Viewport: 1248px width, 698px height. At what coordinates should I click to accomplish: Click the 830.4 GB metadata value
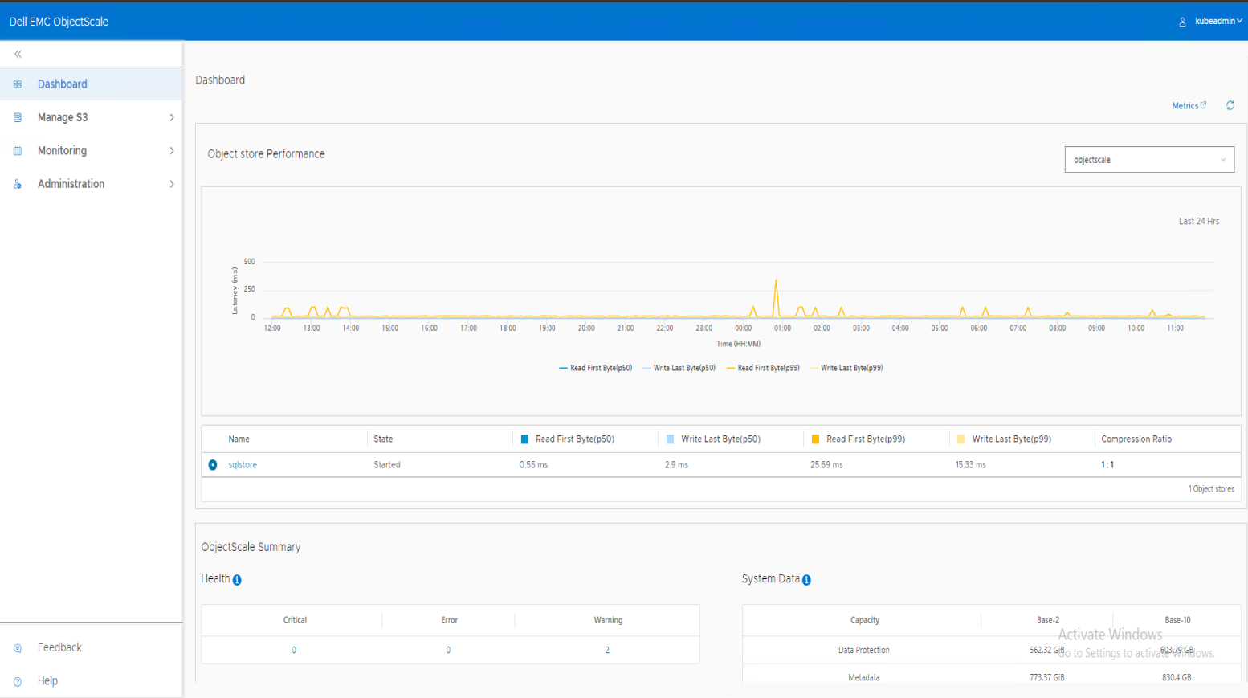(x=1177, y=678)
